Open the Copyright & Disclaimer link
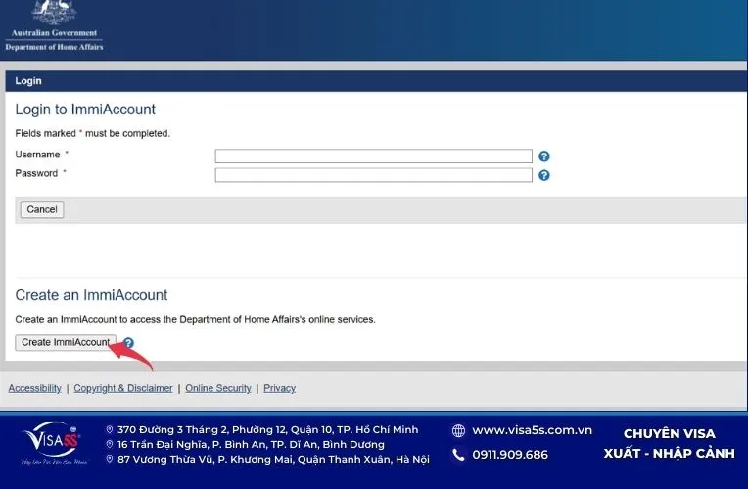 click(123, 388)
